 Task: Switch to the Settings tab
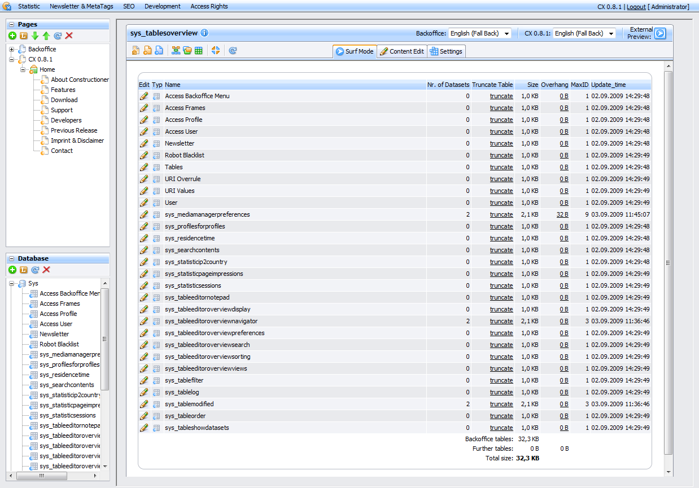click(446, 51)
